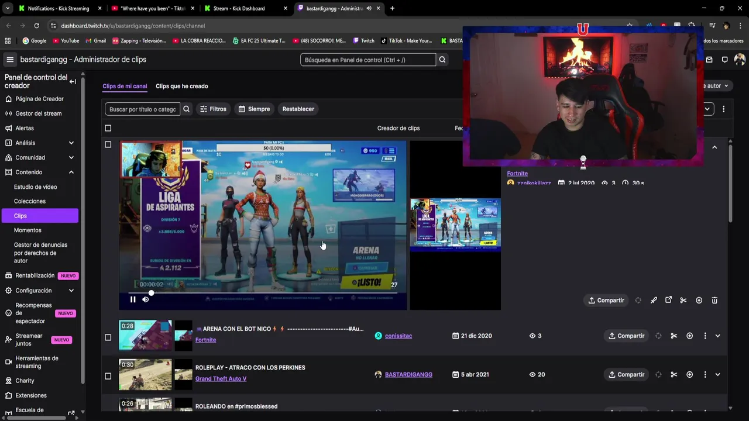Switch to Clips de mi canal tab
The image size is (749, 421).
point(125,86)
